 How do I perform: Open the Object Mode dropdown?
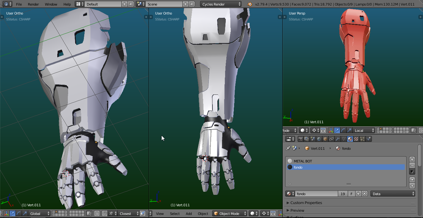(229, 213)
